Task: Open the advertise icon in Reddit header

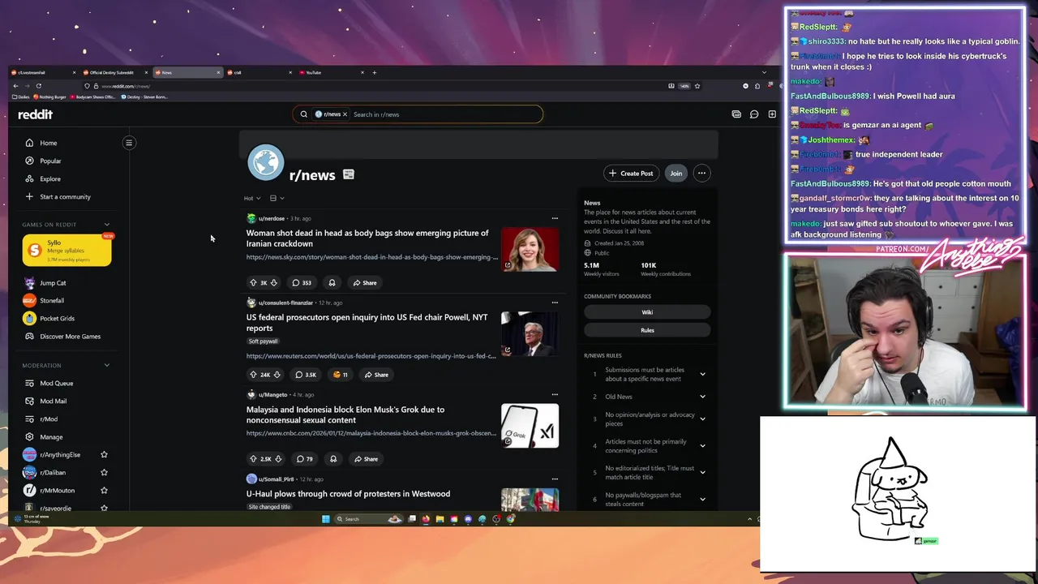Action: [x=736, y=114]
